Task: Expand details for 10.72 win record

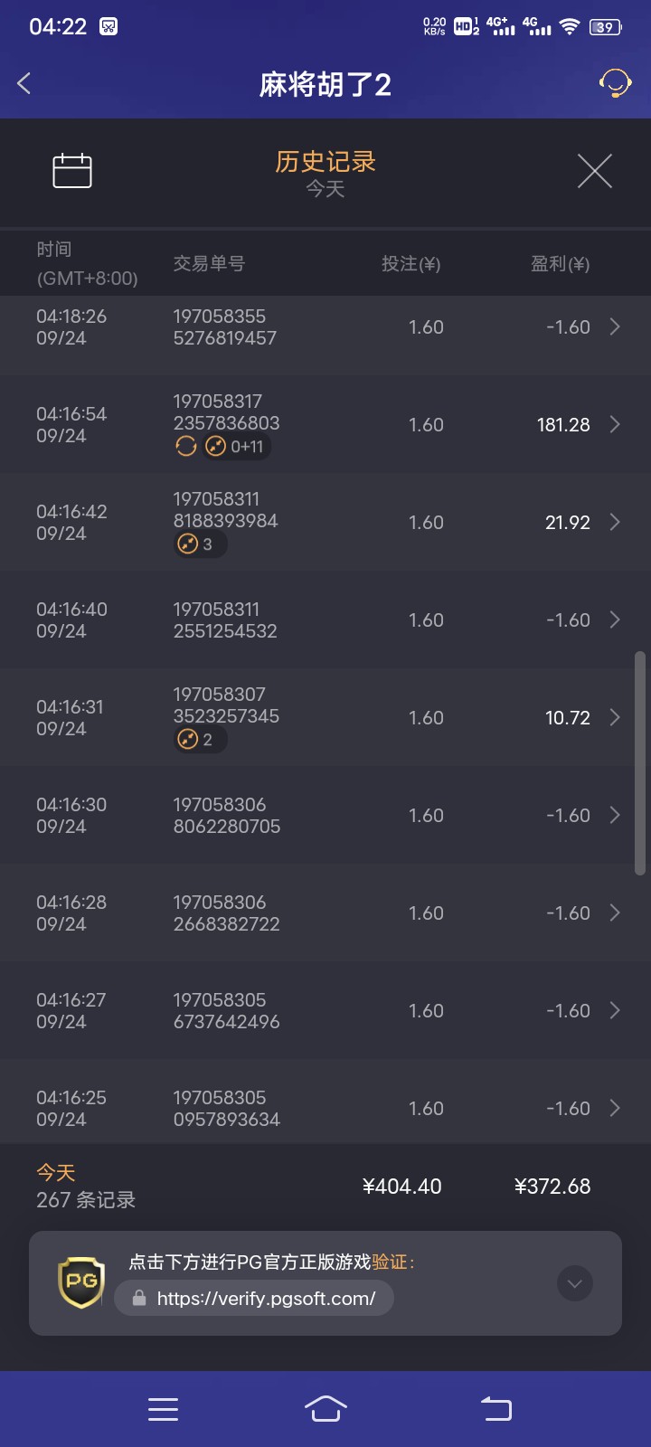Action: click(615, 717)
